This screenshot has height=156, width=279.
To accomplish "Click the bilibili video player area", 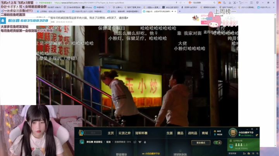I will pyautogui.click(x=137, y=76).
